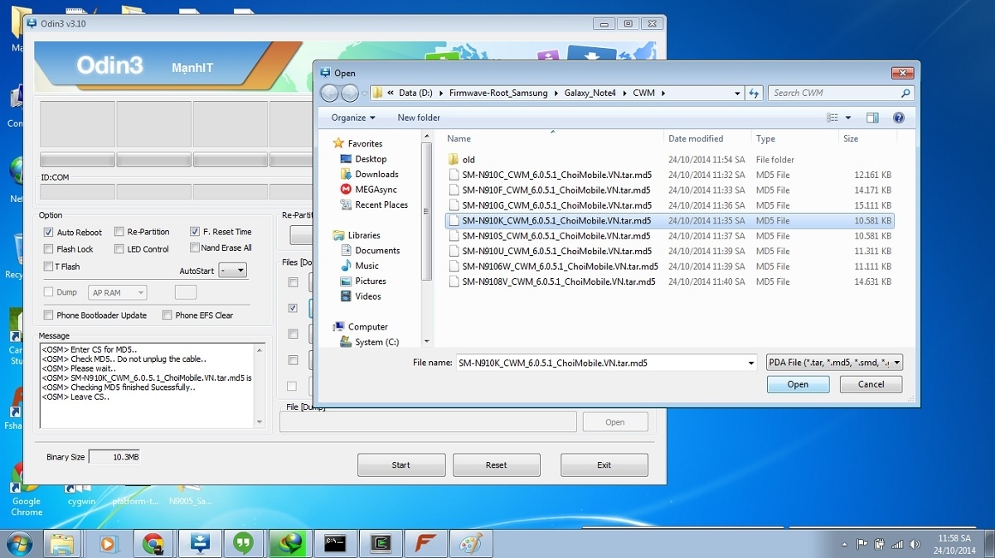
Task: Click the power plug tray icon
Action: (x=880, y=544)
